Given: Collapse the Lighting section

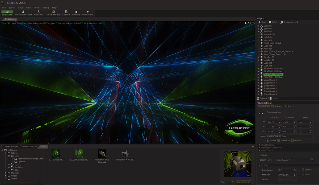Looking at the screenshot, I should pos(259,165).
